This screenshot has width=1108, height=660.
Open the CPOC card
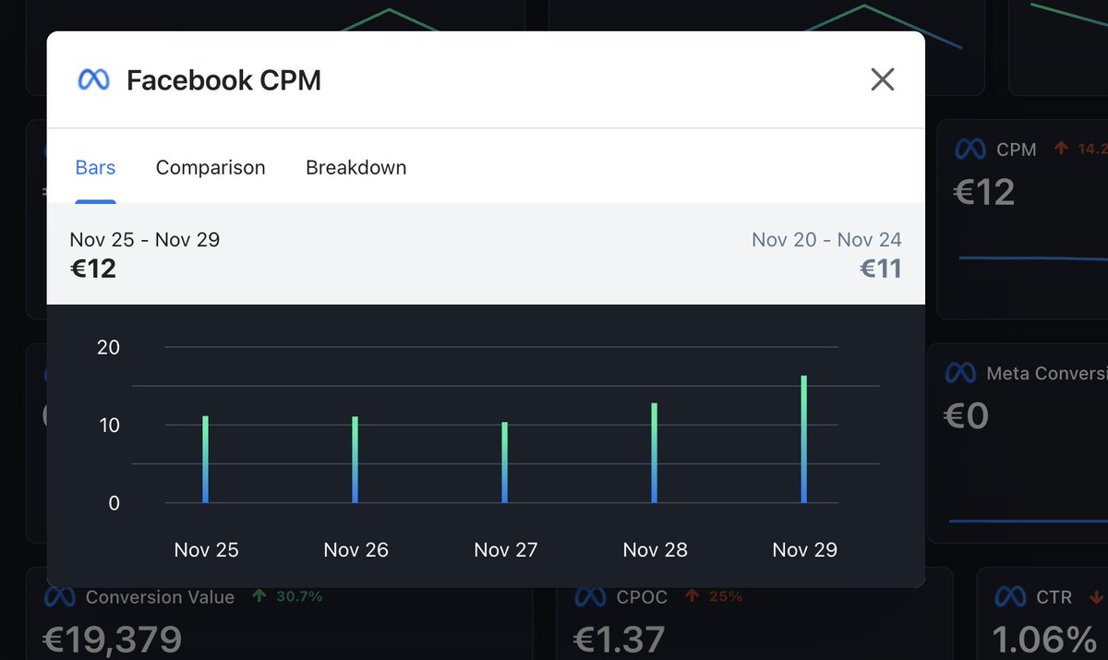click(755, 615)
